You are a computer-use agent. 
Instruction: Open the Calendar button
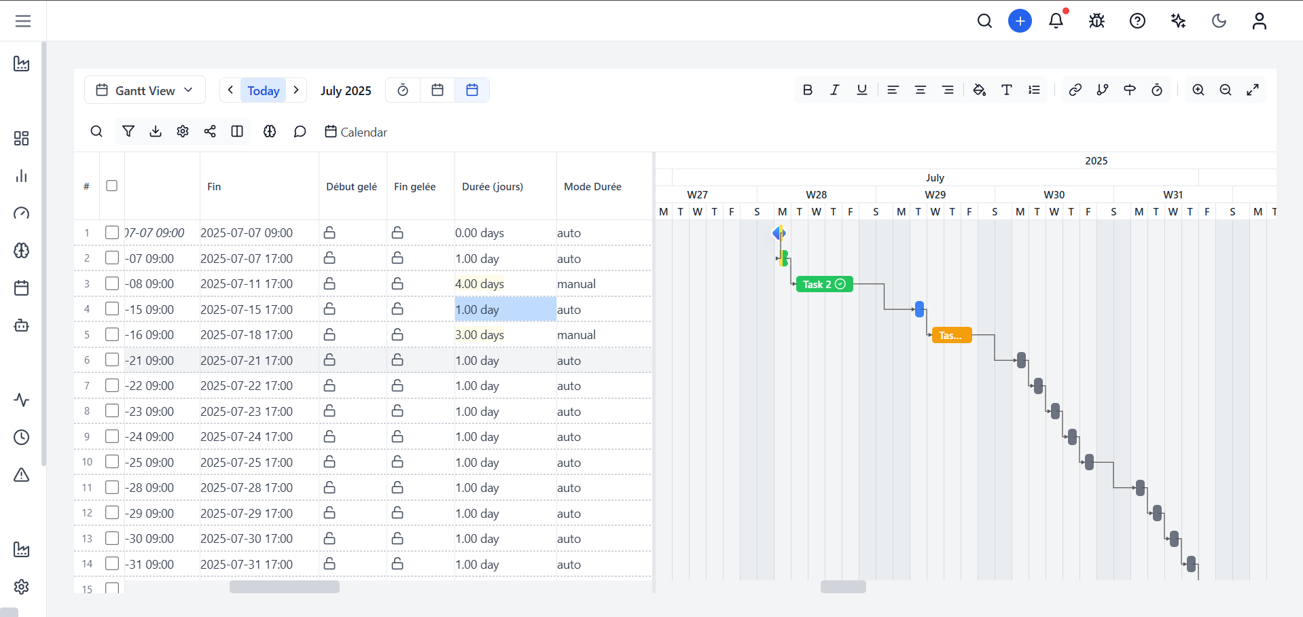point(356,132)
